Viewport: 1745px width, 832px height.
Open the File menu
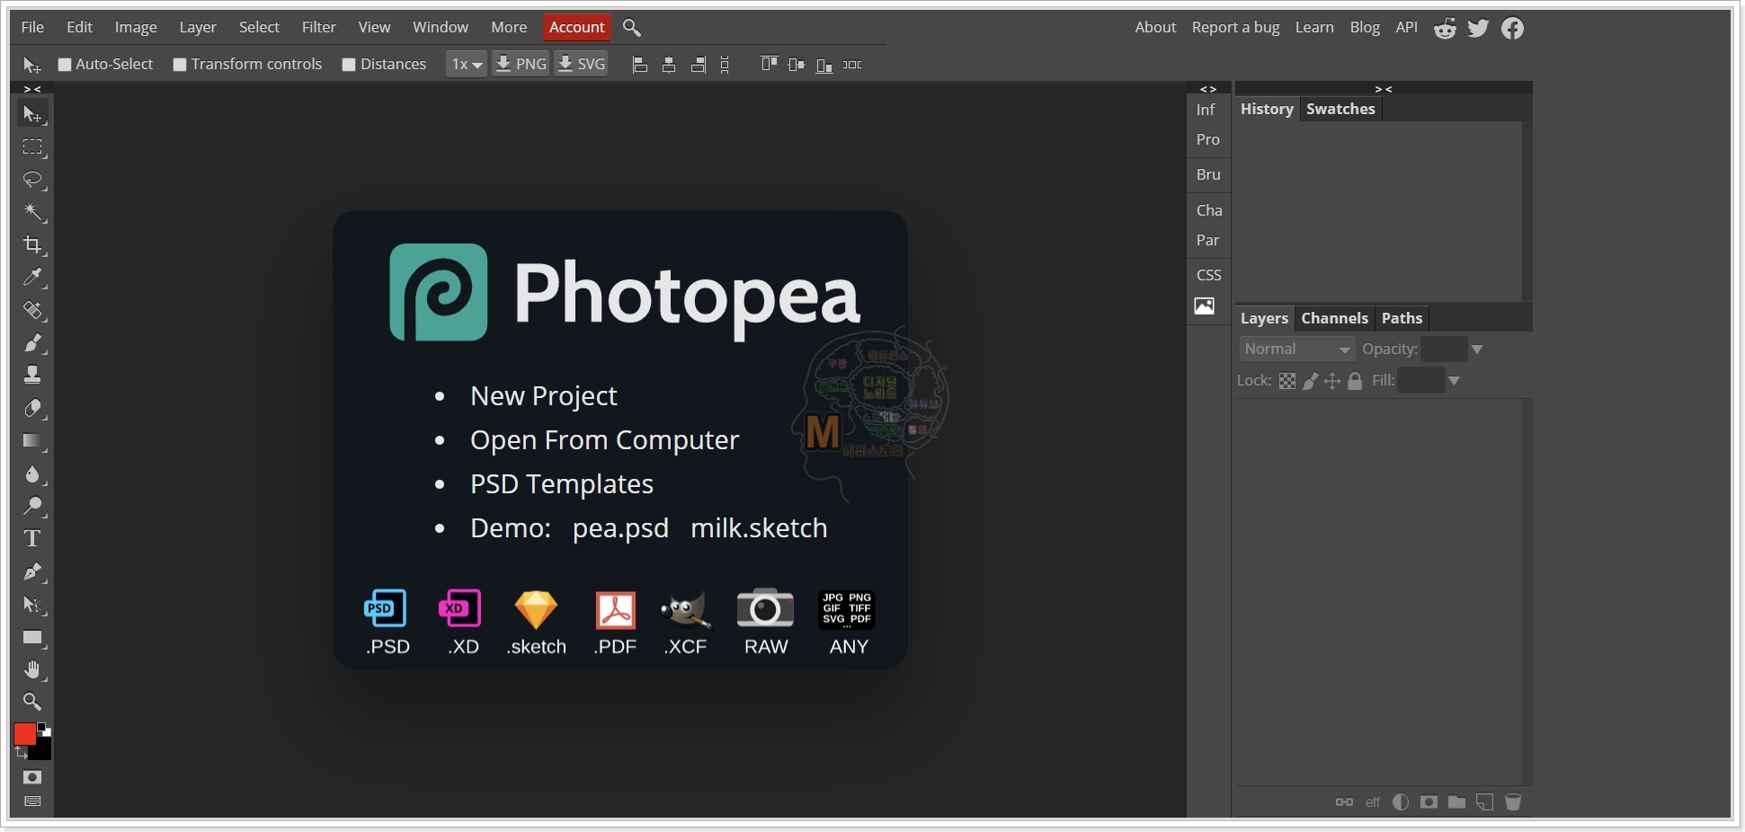(32, 28)
